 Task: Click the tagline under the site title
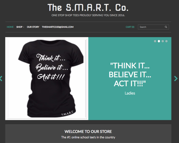point(88,15)
